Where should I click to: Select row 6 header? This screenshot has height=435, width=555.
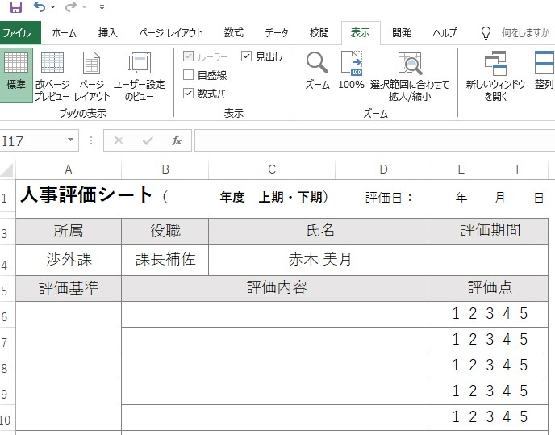(7, 315)
